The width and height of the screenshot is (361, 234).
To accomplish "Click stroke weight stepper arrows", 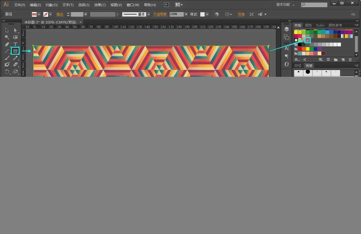I will pyautogui.click(x=68, y=14).
